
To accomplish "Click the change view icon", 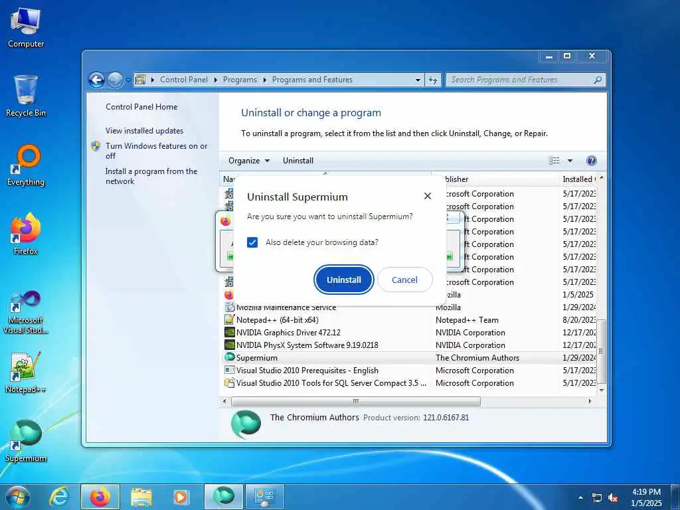I will [554, 161].
